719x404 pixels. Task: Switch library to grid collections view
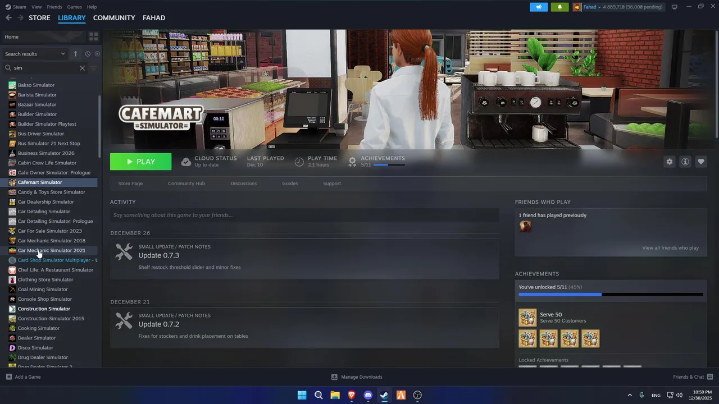coord(93,36)
